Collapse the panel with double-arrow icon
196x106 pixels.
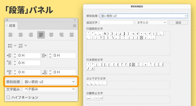(x=75, y=20)
